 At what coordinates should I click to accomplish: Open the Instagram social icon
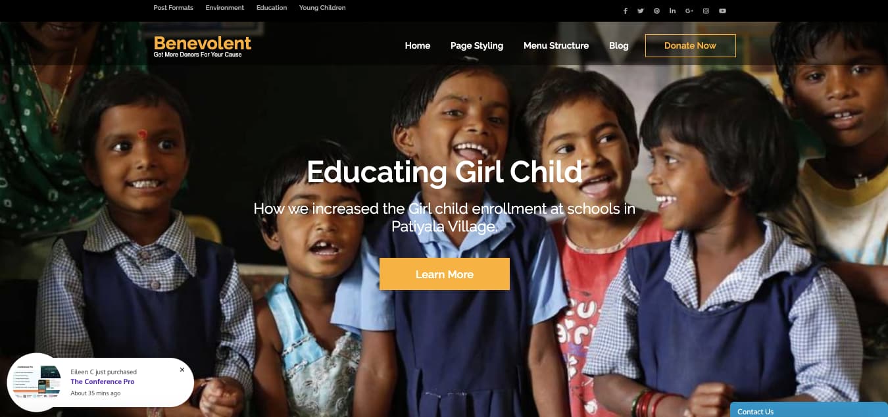706,11
